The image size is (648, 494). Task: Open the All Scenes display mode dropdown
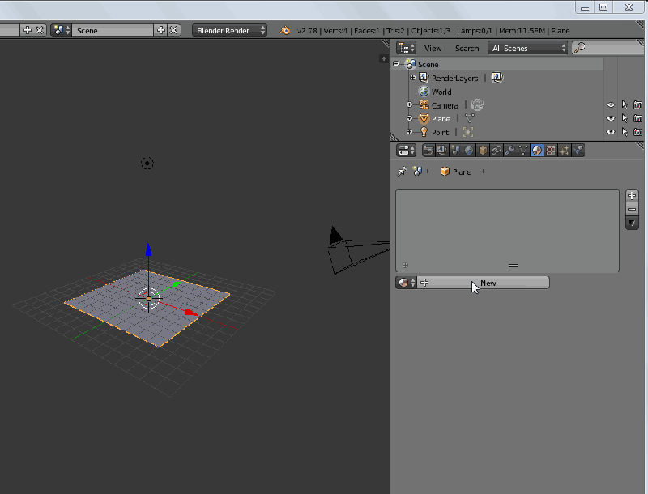(x=526, y=48)
